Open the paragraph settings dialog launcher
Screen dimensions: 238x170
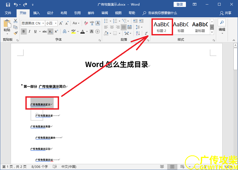148,40
